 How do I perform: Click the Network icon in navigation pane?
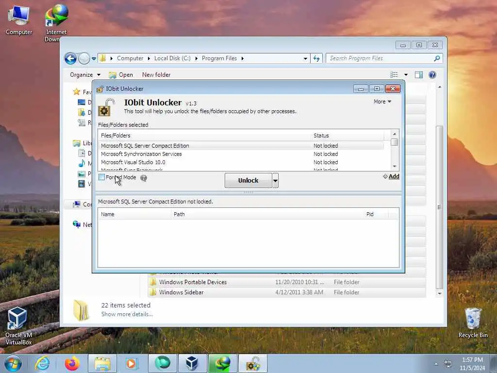76,224
